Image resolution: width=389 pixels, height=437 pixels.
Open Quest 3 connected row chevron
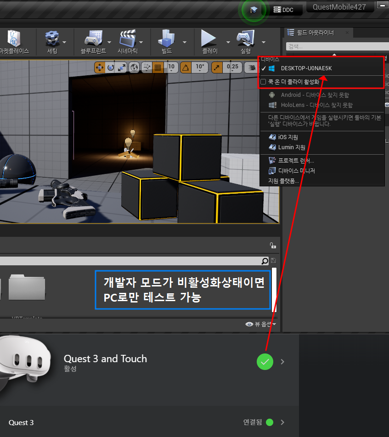282,422
